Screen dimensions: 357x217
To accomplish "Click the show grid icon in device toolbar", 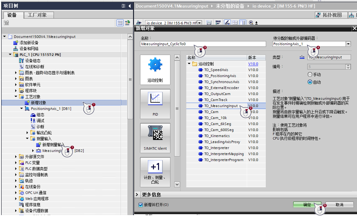I will click(x=235, y=22).
